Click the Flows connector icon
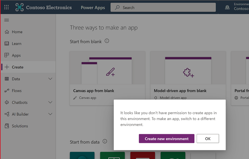This screenshot has width=249, height=159. (x=7, y=90)
